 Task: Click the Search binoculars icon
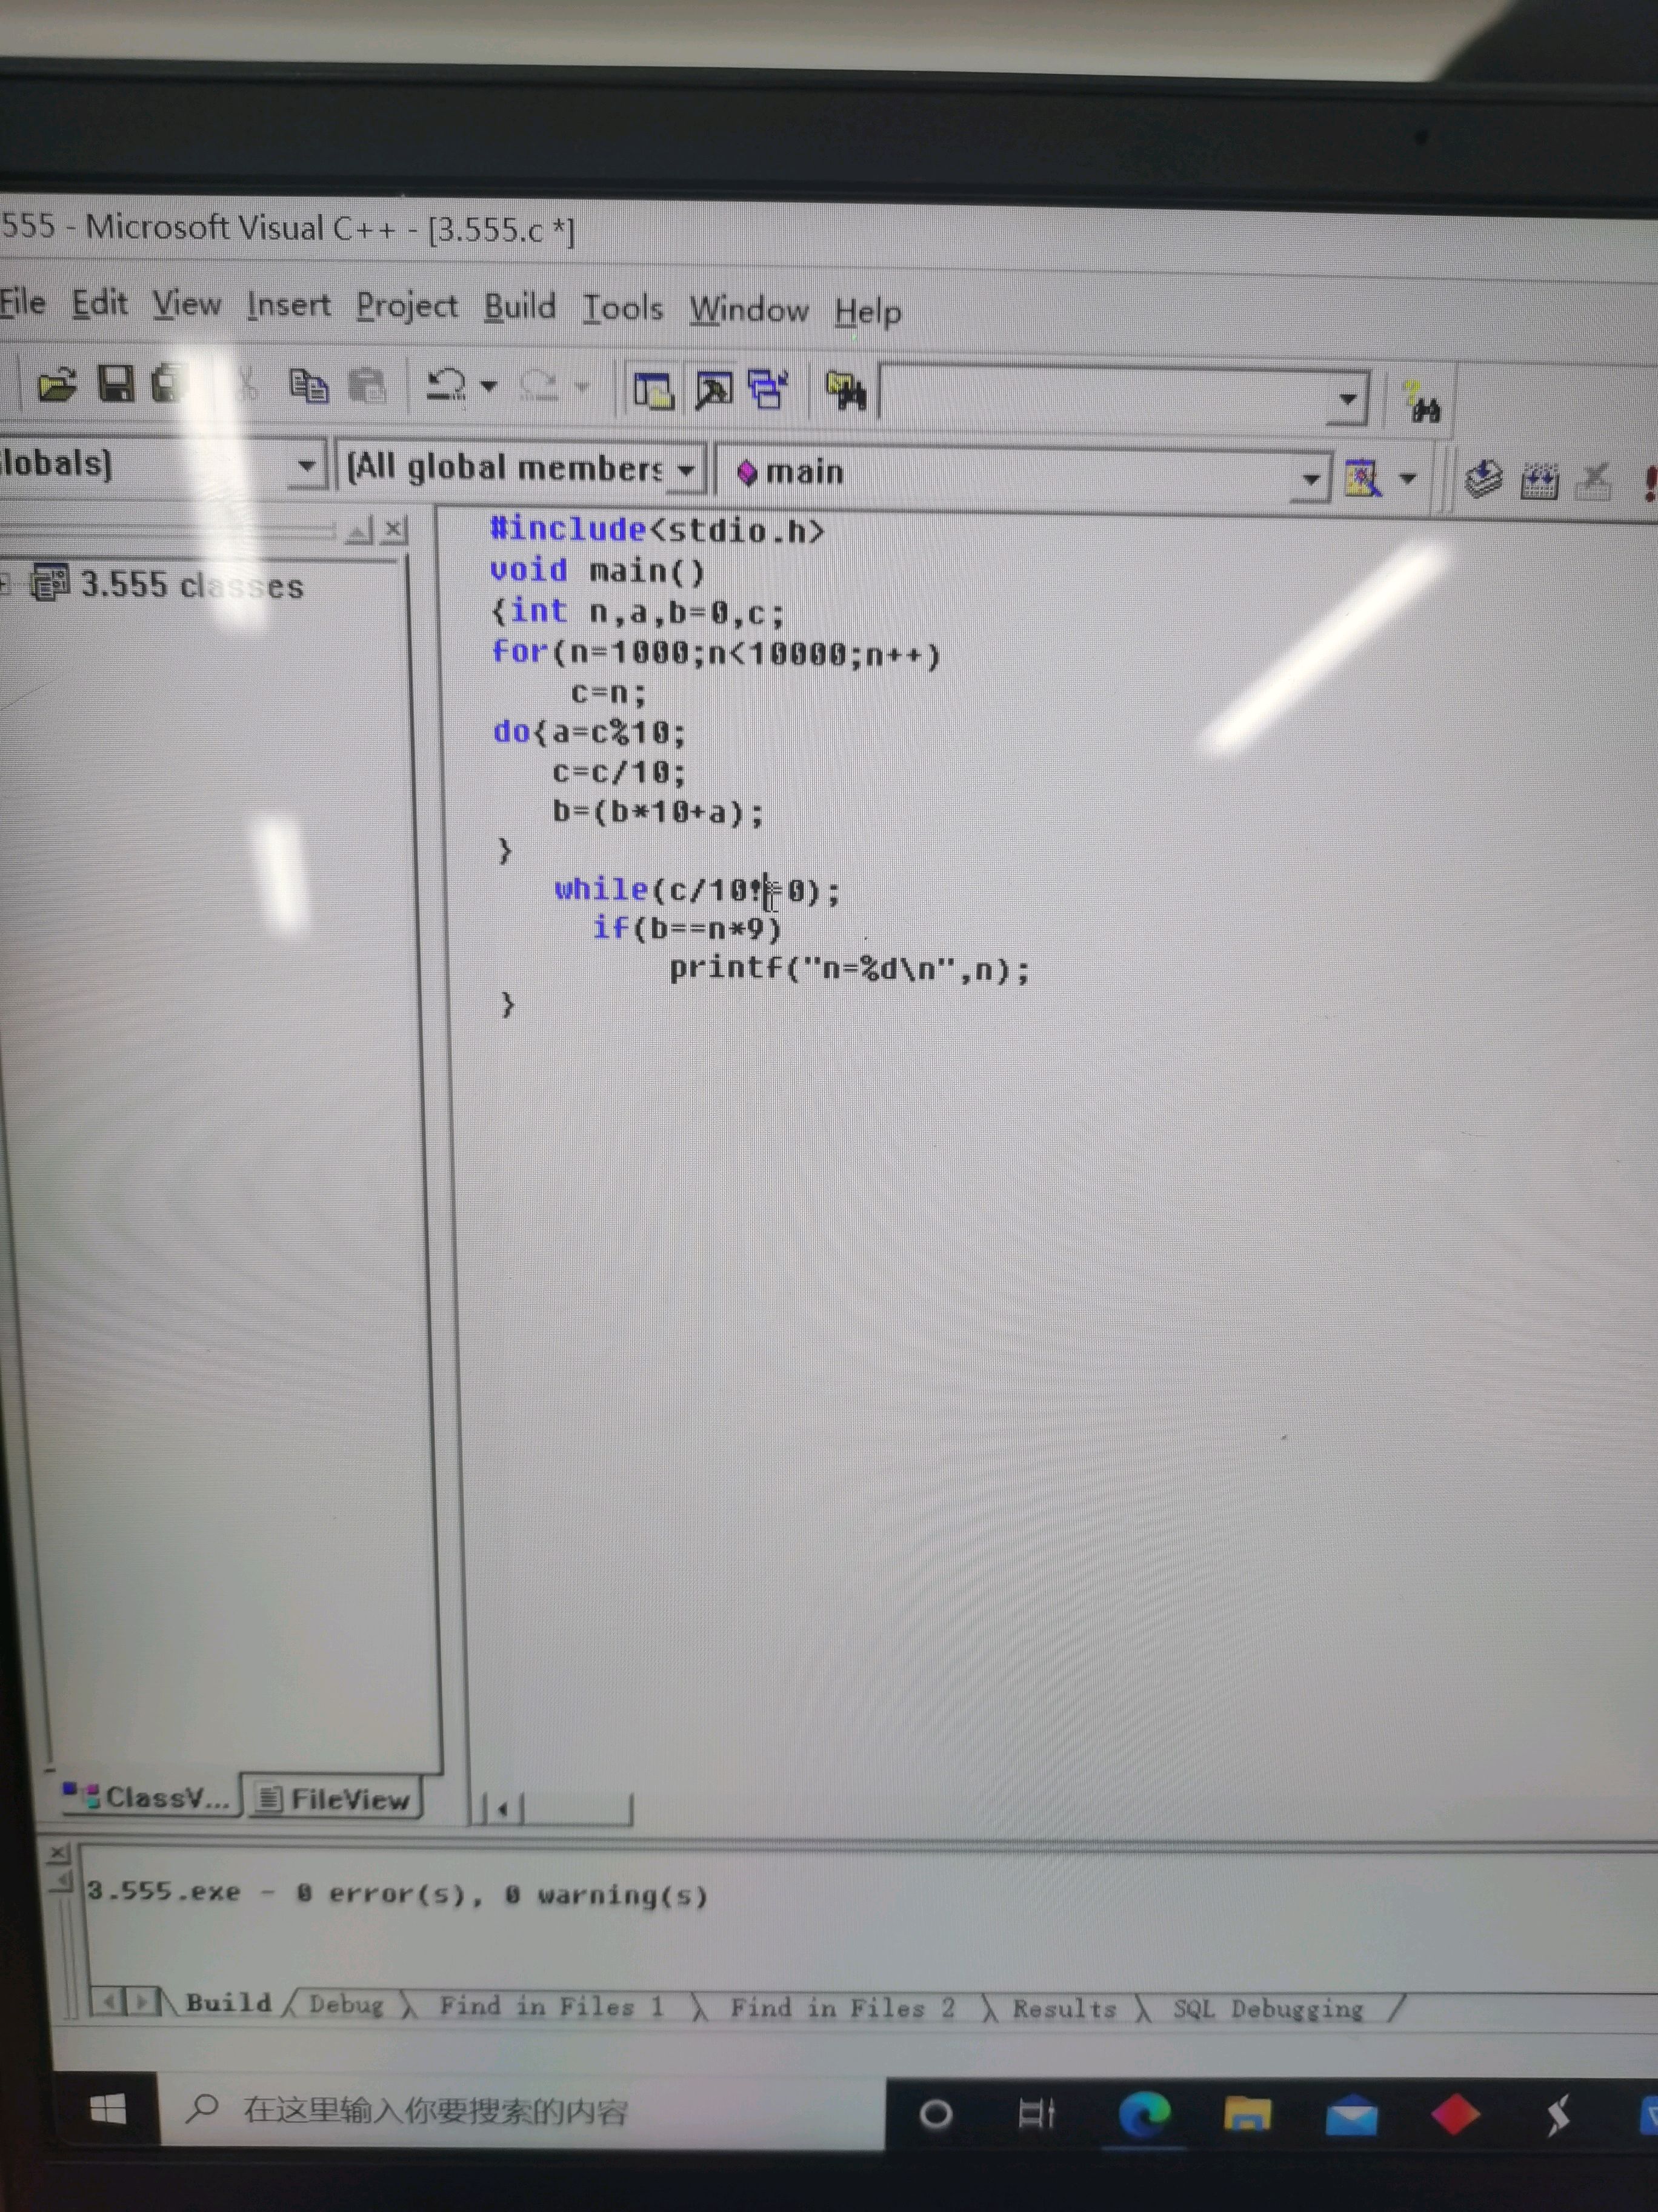(x=1421, y=402)
